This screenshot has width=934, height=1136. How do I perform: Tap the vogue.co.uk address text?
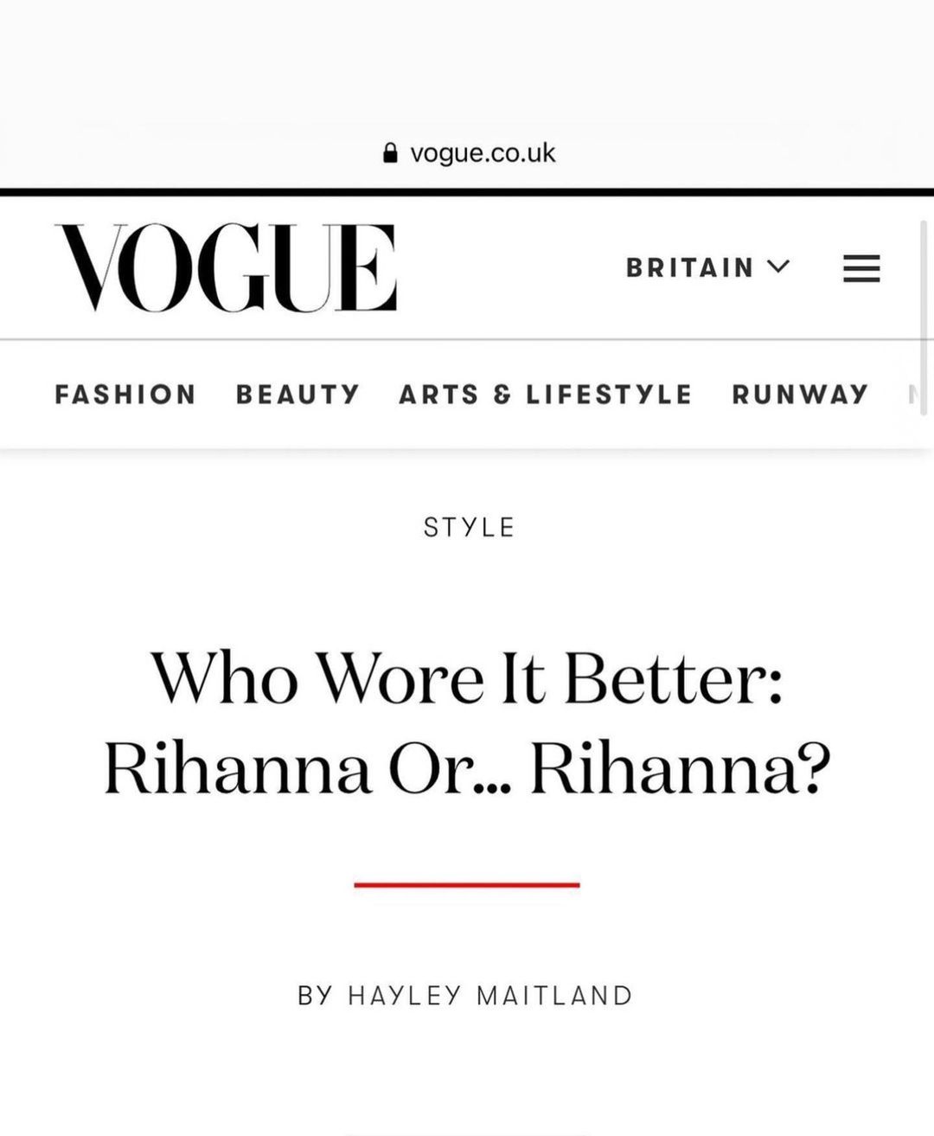click(x=483, y=153)
